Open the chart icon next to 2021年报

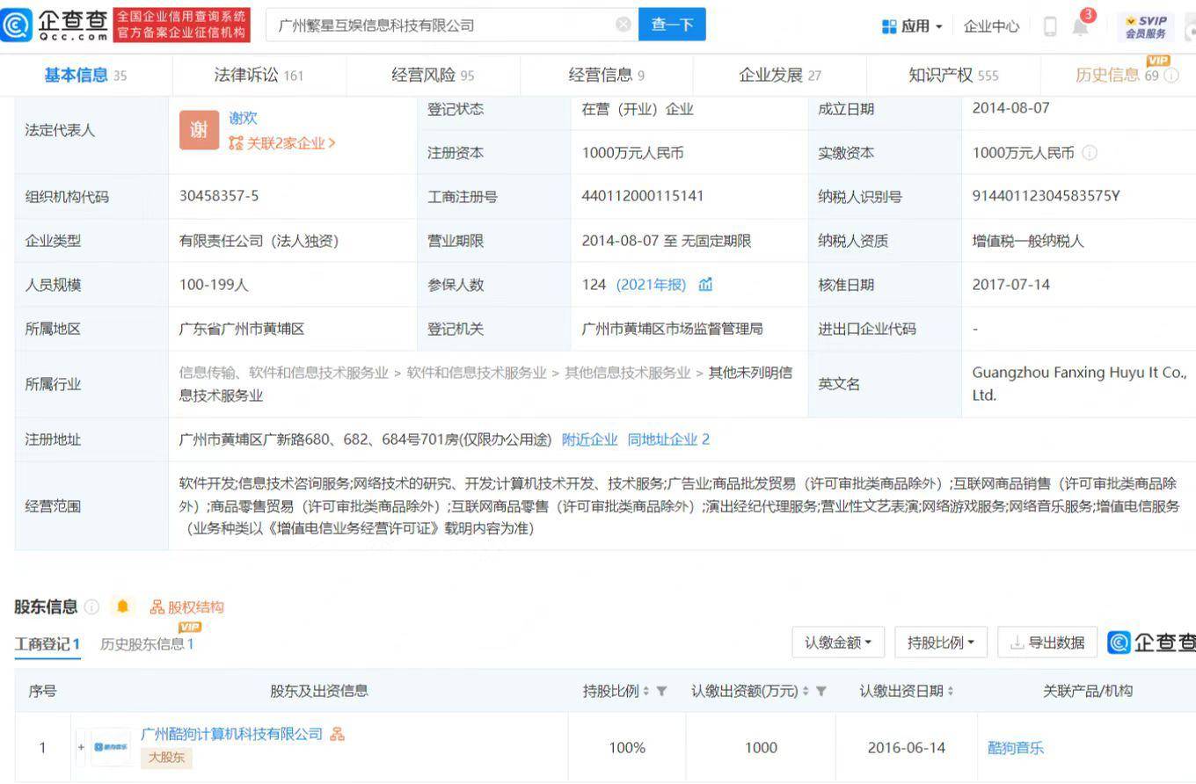705,285
